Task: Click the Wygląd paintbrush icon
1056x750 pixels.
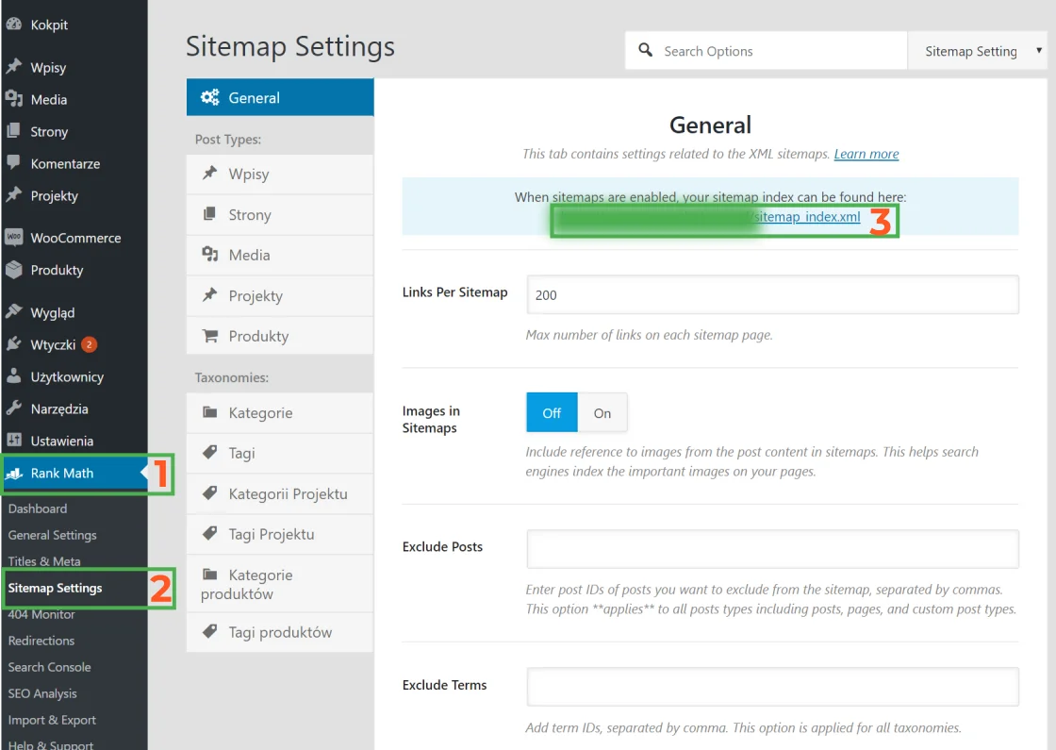Action: (13, 311)
